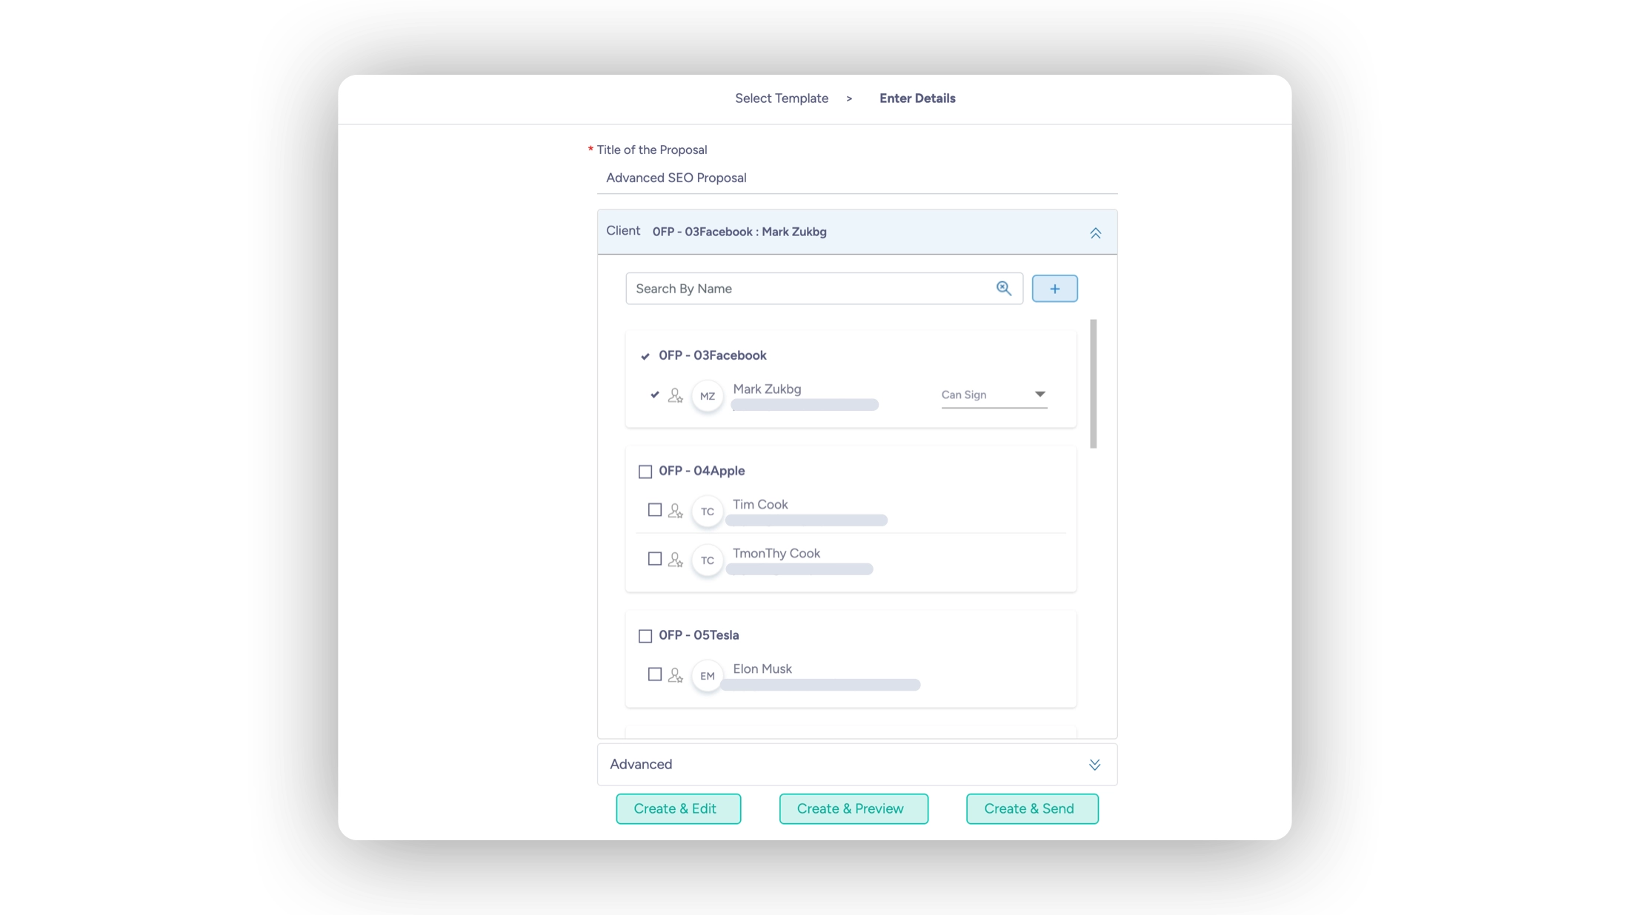Click user-star icon beside TmonThy Cook
Viewport: 1630px width, 915px height.
pos(675,560)
